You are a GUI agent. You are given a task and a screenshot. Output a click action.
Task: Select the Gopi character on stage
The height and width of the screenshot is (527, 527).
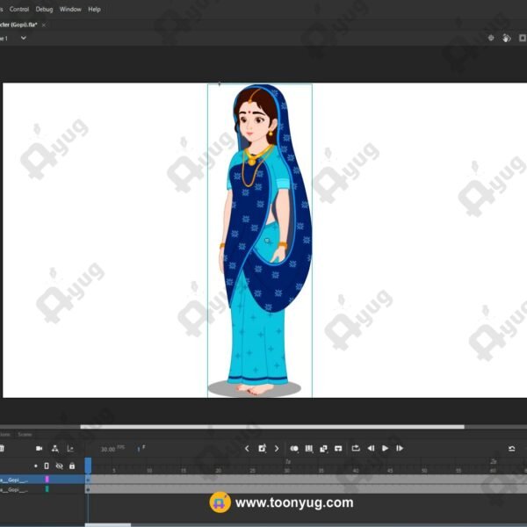coord(260,241)
